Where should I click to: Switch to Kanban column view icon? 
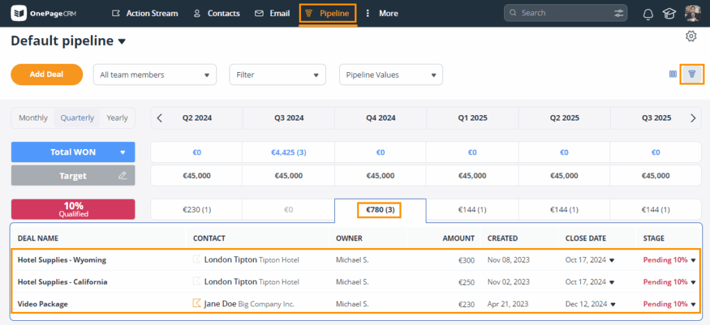[x=673, y=74]
